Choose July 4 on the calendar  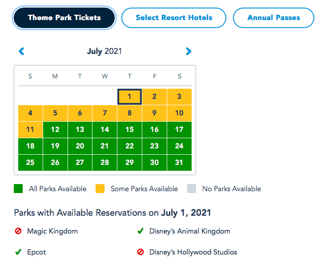(30, 113)
